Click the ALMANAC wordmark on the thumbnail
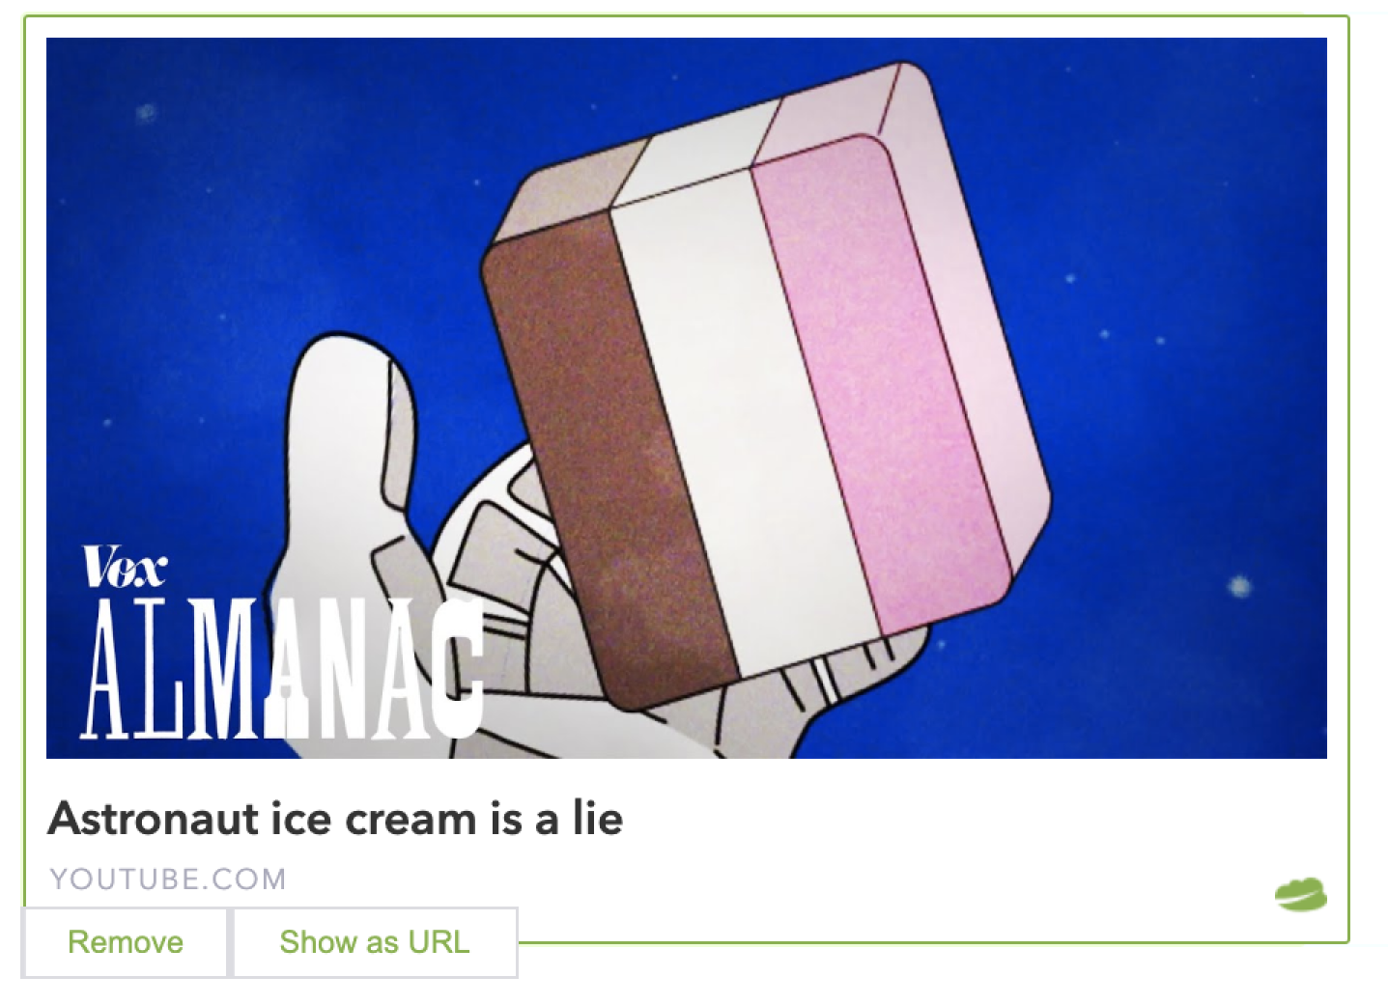The width and height of the screenshot is (1388, 1005). pyautogui.click(x=284, y=668)
